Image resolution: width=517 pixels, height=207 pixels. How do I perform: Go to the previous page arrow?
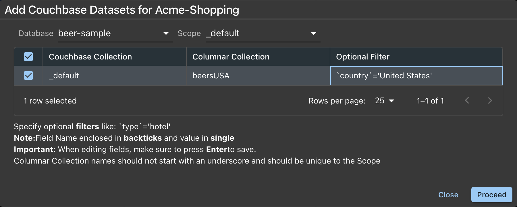(467, 101)
